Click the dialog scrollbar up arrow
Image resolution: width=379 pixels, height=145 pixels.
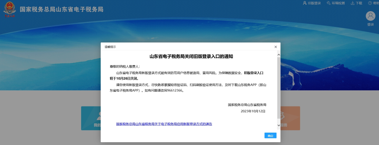pos(278,55)
